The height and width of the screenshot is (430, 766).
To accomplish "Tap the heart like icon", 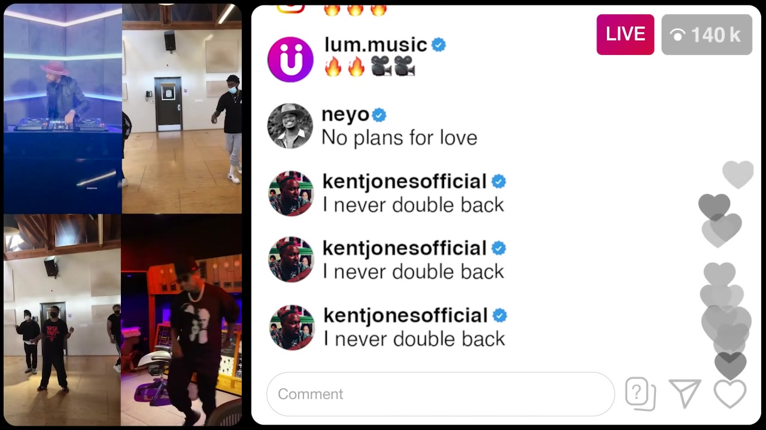I will pyautogui.click(x=730, y=394).
